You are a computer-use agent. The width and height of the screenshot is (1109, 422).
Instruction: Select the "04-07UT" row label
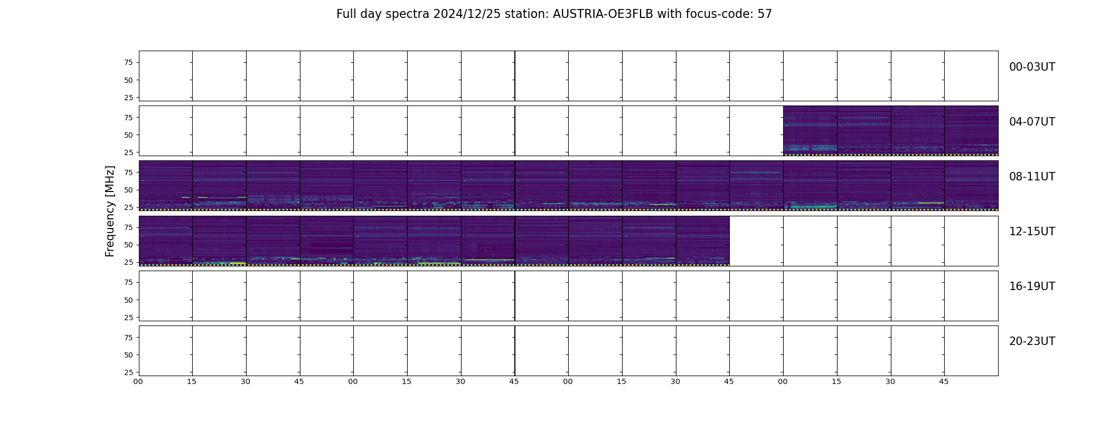pyautogui.click(x=1032, y=122)
